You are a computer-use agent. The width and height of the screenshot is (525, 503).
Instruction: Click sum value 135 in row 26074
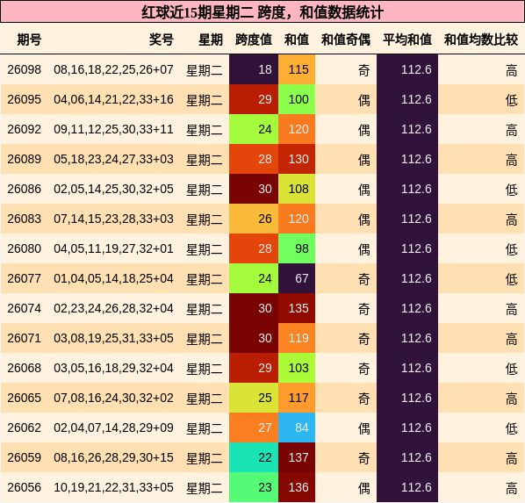click(x=297, y=308)
